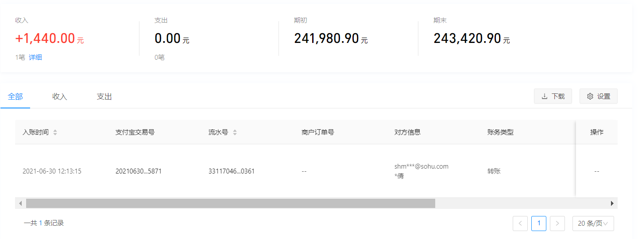This screenshot has width=638, height=239.
Task: Switch to the 全部 tab
Action: (15, 96)
